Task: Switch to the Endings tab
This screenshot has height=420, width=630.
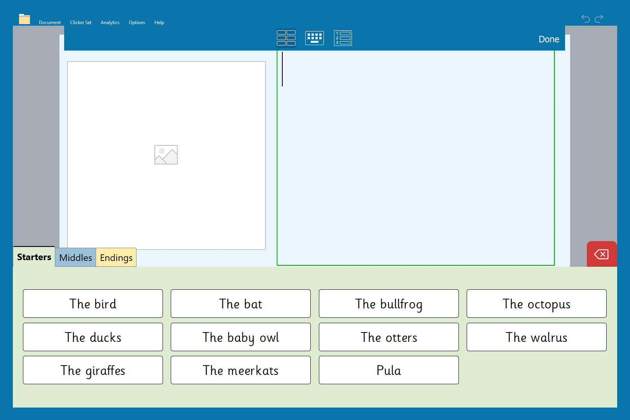Action: click(x=116, y=257)
